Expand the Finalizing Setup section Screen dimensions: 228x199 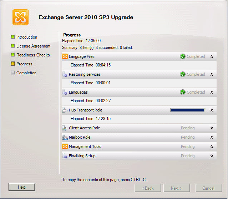point(212,156)
